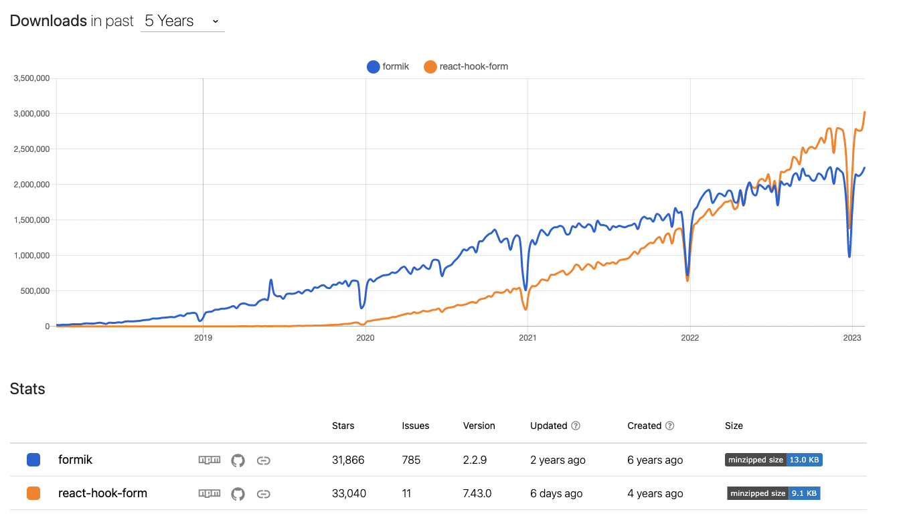Open the GitHub icon for formik
The width and height of the screenshot is (899, 524).
tap(238, 460)
